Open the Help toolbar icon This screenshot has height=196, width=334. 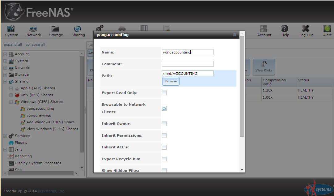(x=285, y=31)
